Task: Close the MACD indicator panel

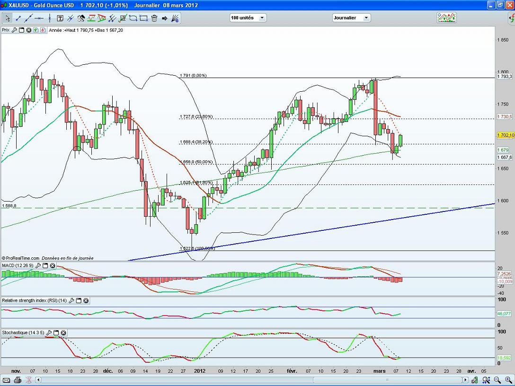Action: 53,265
